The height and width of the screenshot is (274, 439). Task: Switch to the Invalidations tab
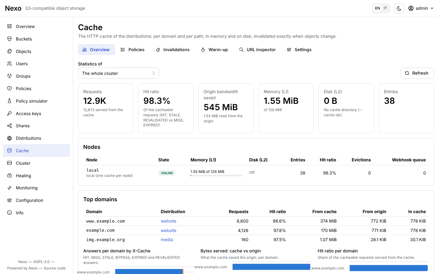coord(173,50)
